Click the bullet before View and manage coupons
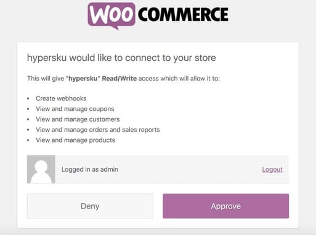This screenshot has width=316, height=235. click(x=28, y=109)
